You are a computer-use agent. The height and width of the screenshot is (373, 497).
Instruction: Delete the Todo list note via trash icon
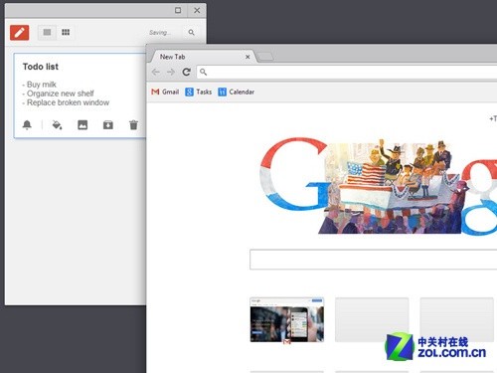[x=133, y=125]
